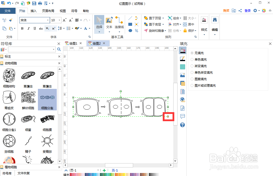273x176 pixels.
Task: Click the 登录 login link
Action: 248,11
